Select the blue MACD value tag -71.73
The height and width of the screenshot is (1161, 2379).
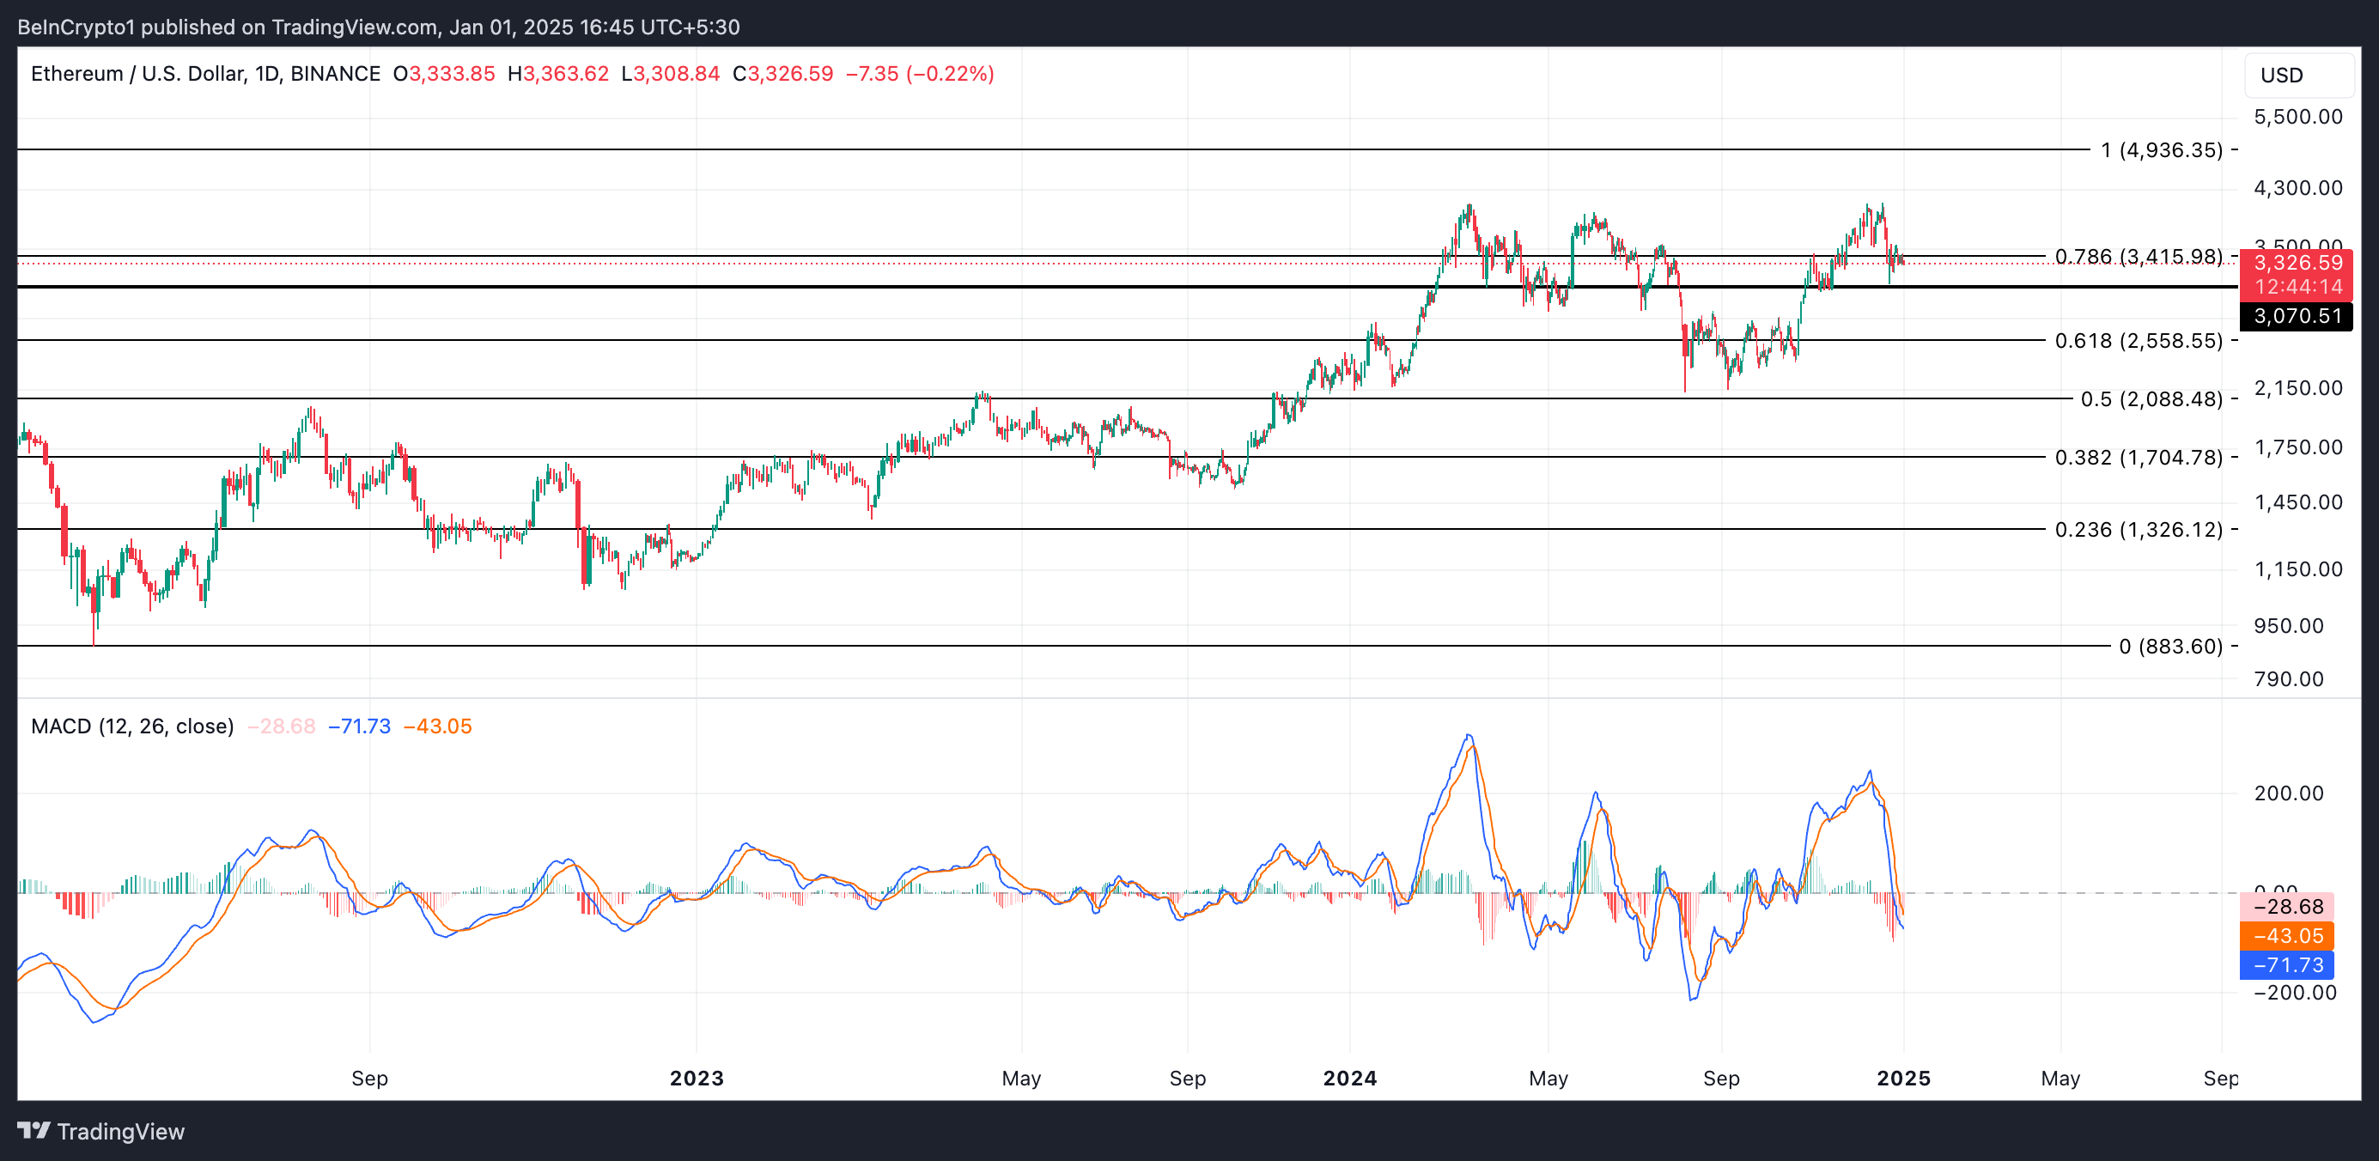(2289, 965)
